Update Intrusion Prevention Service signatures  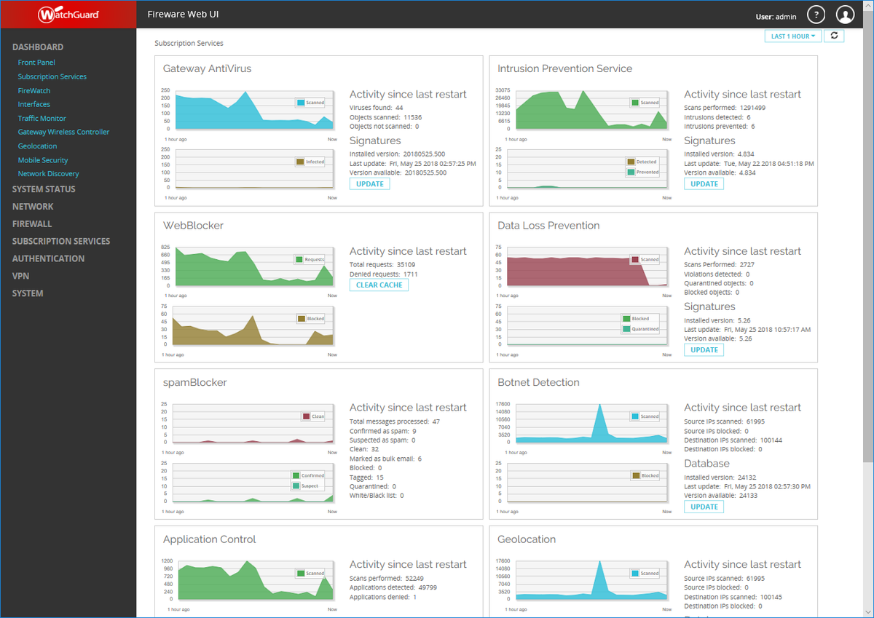coord(704,184)
